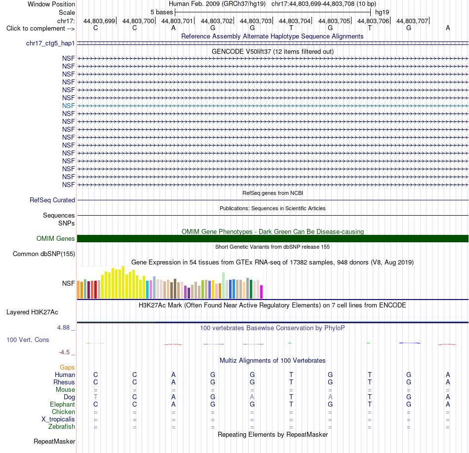Click 'Repeating Elements by RepeatMasker' title
Screen dimensions: 469x453
(x=273, y=434)
